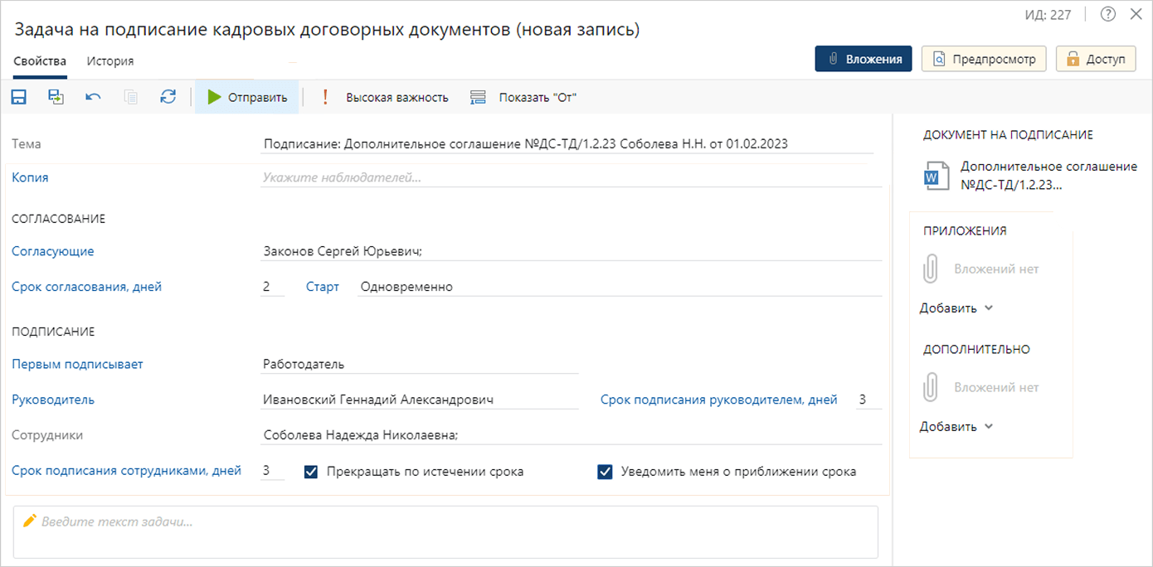This screenshot has width=1153, height=567.
Task: Click the Save and close icon
Action: [56, 97]
